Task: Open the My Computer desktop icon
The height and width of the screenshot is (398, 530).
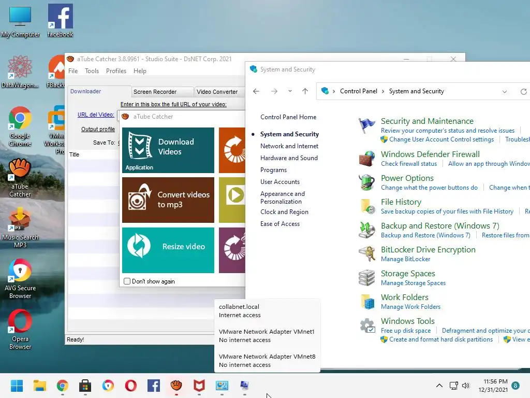Action: (20, 21)
